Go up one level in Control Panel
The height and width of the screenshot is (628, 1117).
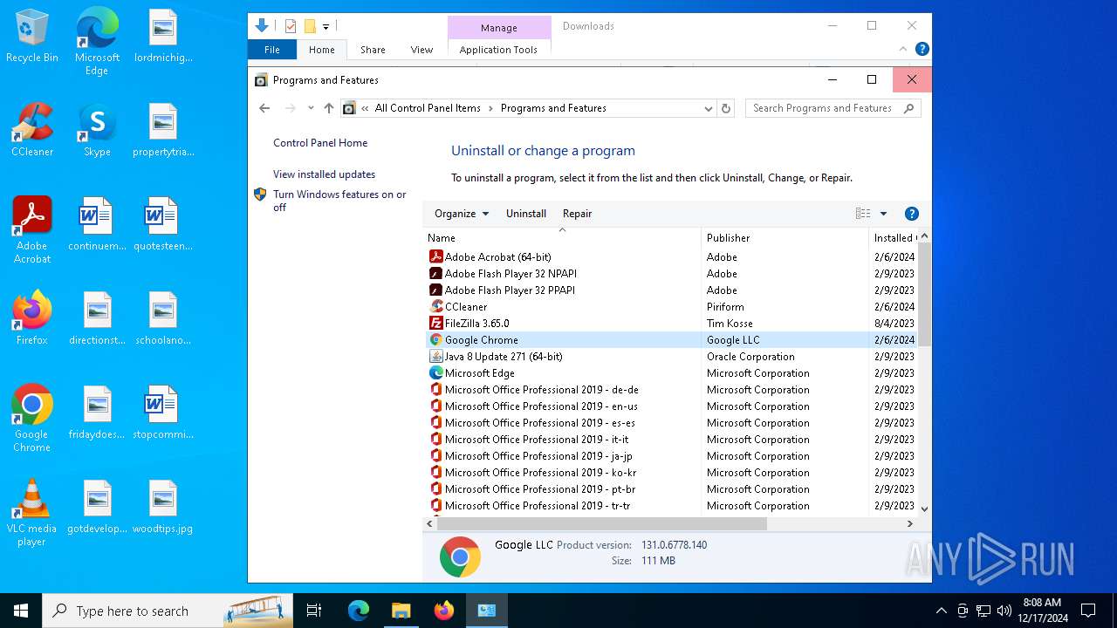[x=328, y=108]
